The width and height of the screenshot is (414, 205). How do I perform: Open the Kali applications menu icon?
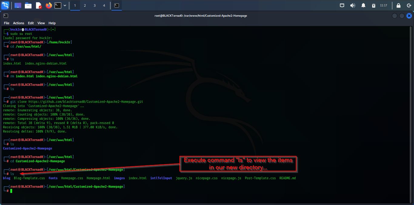click(5, 5)
